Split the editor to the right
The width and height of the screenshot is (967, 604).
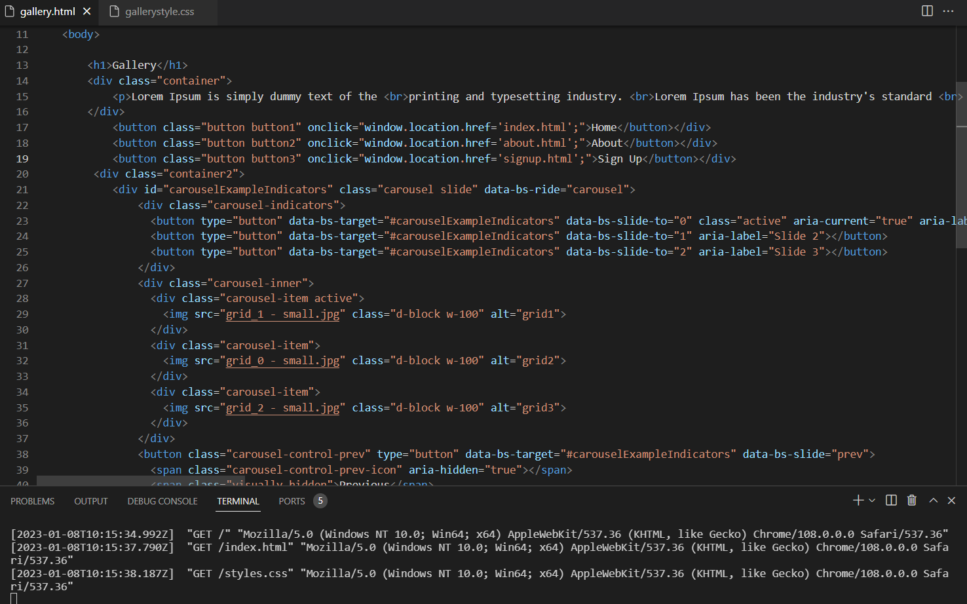pyautogui.click(x=927, y=11)
